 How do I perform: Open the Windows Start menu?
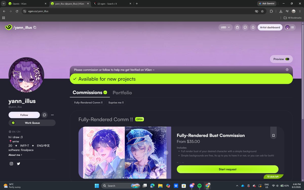pos(97,186)
